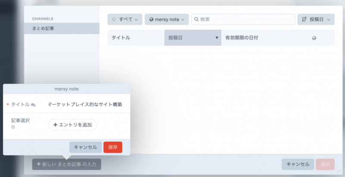The width and height of the screenshot is (345, 177).
Task: Click the タイトル text field in popup
Action: pyautogui.click(x=86, y=104)
